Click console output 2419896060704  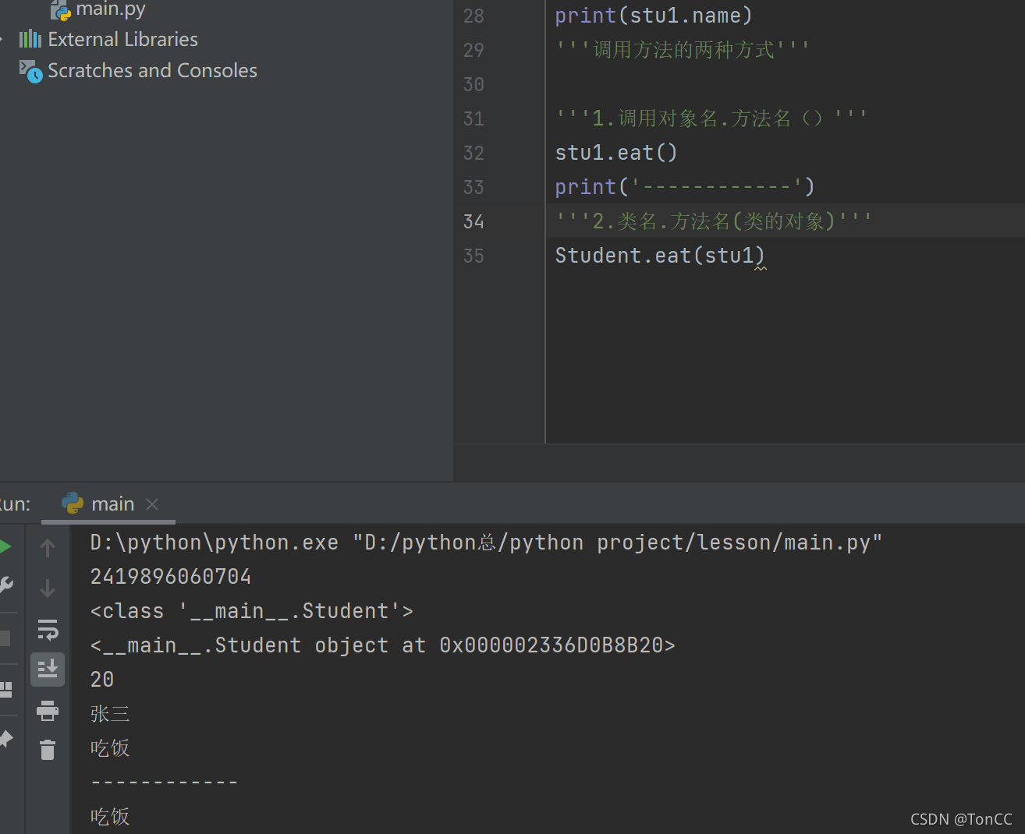coord(171,577)
